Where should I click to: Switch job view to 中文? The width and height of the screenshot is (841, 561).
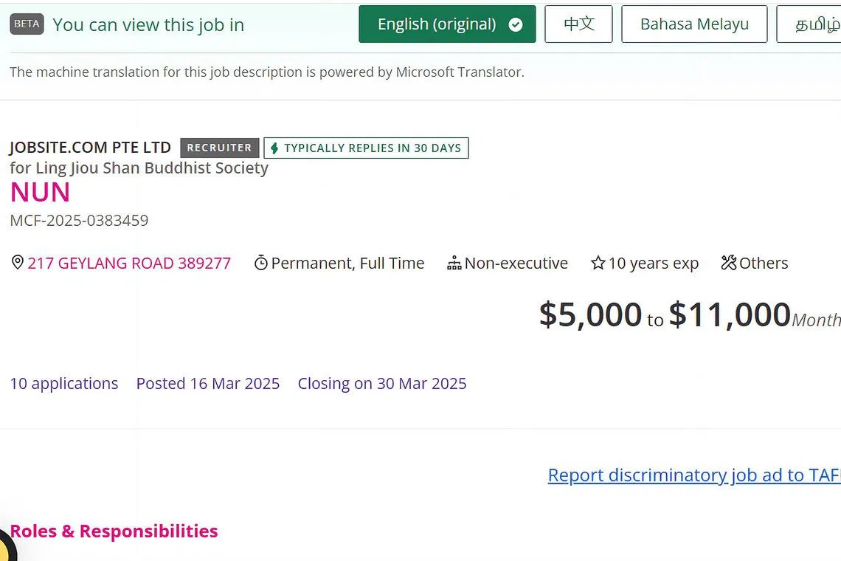pos(578,24)
